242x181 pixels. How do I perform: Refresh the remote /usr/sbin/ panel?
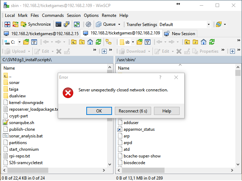click(x=212, y=42)
